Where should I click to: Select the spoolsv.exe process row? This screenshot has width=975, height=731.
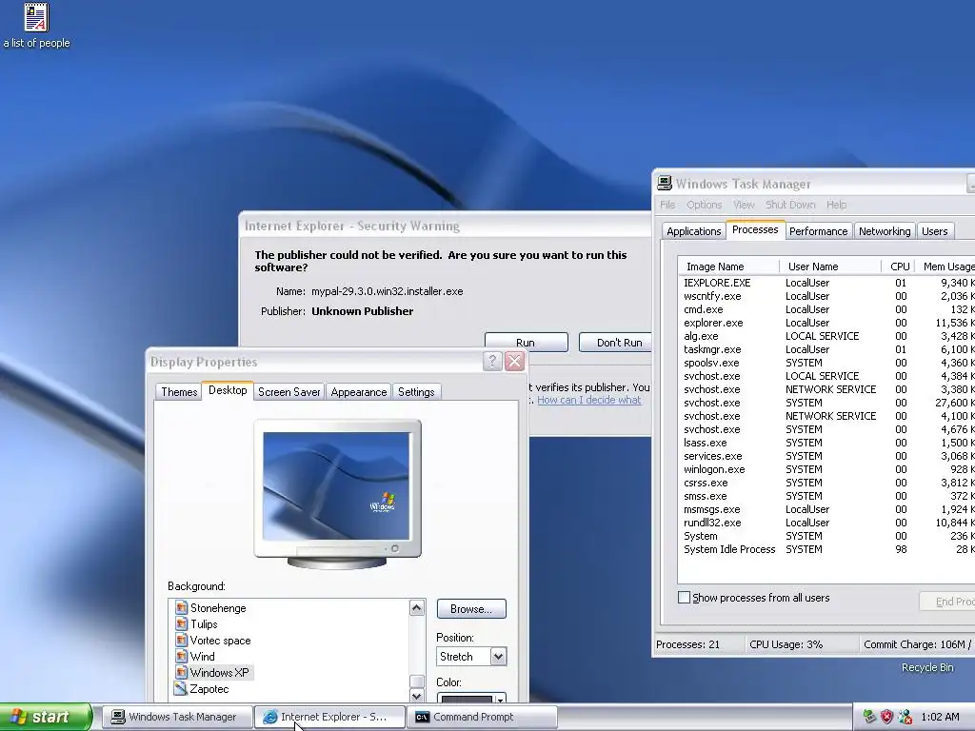[x=826, y=363]
